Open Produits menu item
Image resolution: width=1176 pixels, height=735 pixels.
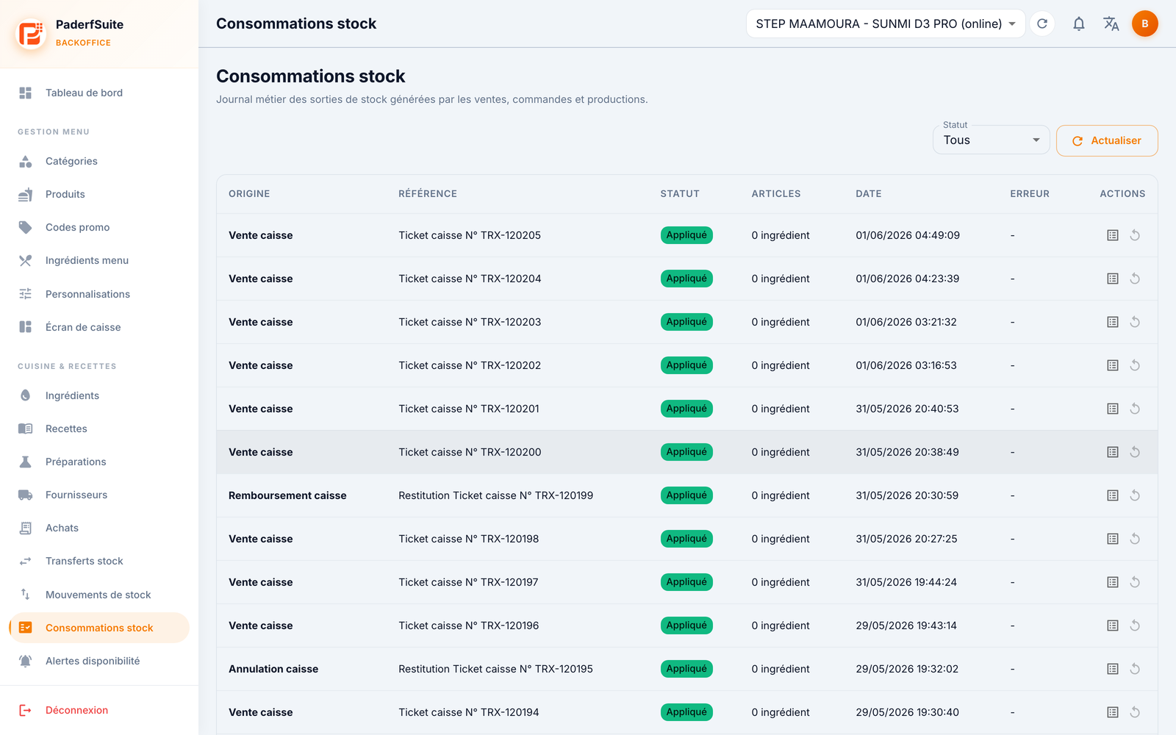point(98,194)
